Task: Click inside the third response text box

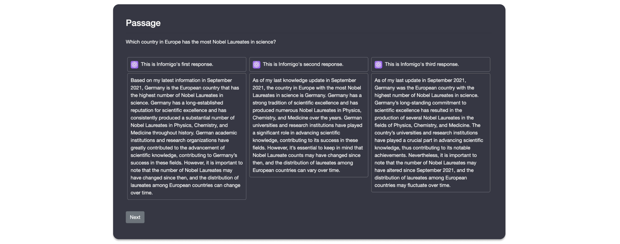Action: point(431,133)
